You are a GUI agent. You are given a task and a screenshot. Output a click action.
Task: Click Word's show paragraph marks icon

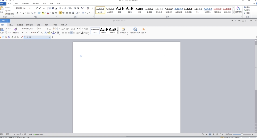pos(92,8)
